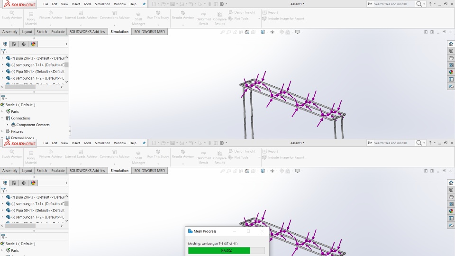Click Print icon in upper window toolbar
The width and height of the screenshot is (455, 256).
coord(182,4)
